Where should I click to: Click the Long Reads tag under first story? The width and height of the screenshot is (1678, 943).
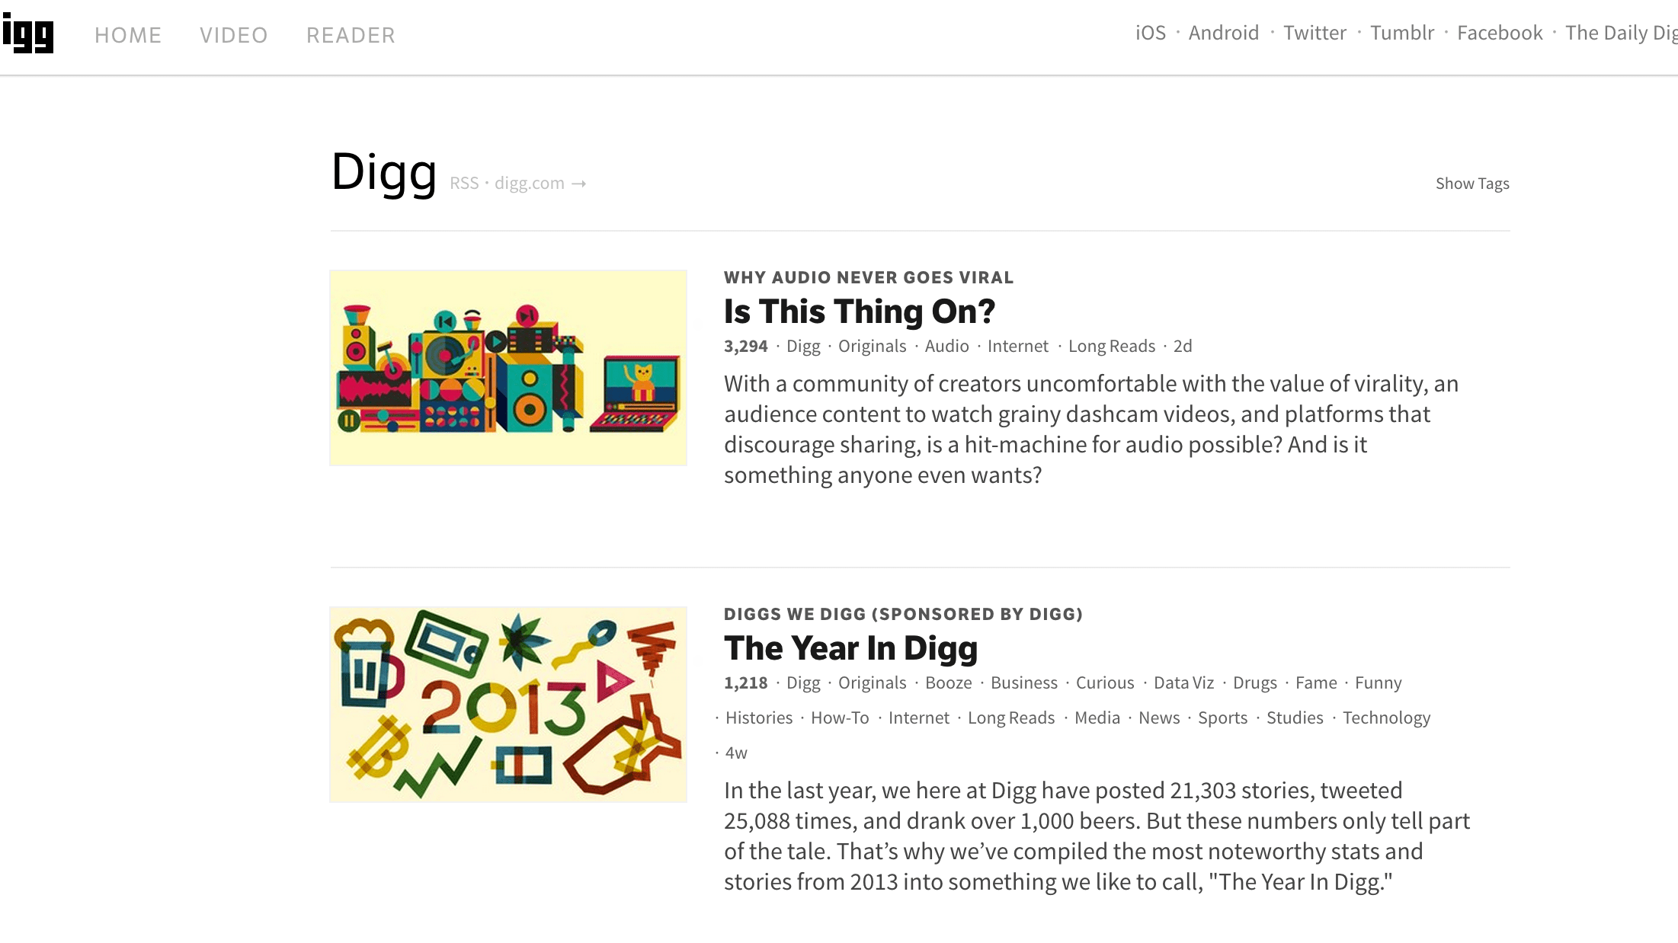point(1112,347)
